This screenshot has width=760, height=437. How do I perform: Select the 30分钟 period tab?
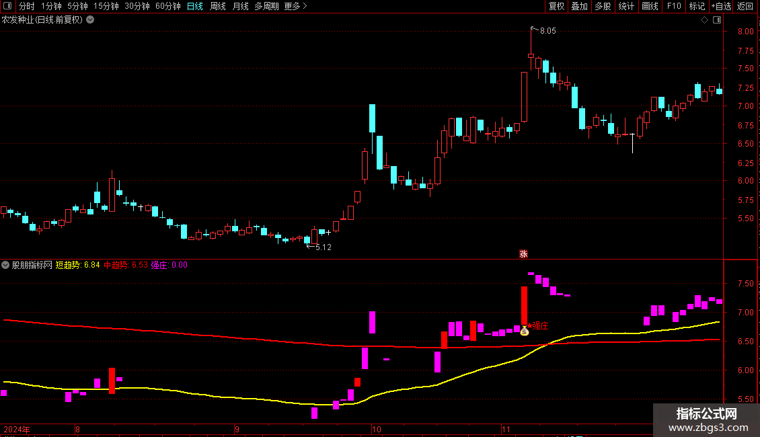coord(137,6)
